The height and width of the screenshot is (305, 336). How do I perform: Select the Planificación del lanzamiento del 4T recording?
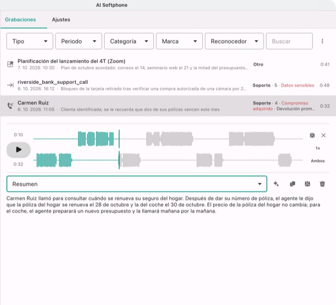168,64
